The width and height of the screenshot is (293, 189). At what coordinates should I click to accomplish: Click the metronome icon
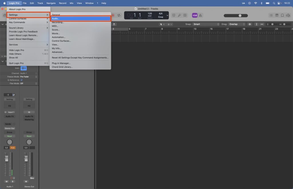point(201,15)
